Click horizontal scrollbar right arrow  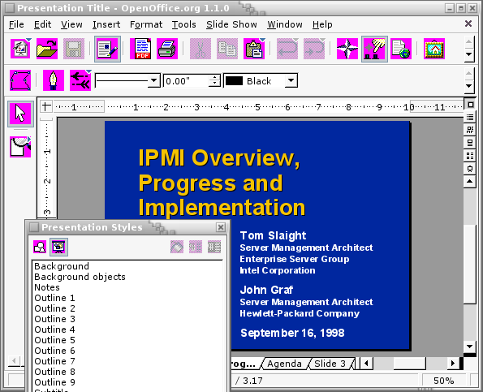pos(452,364)
